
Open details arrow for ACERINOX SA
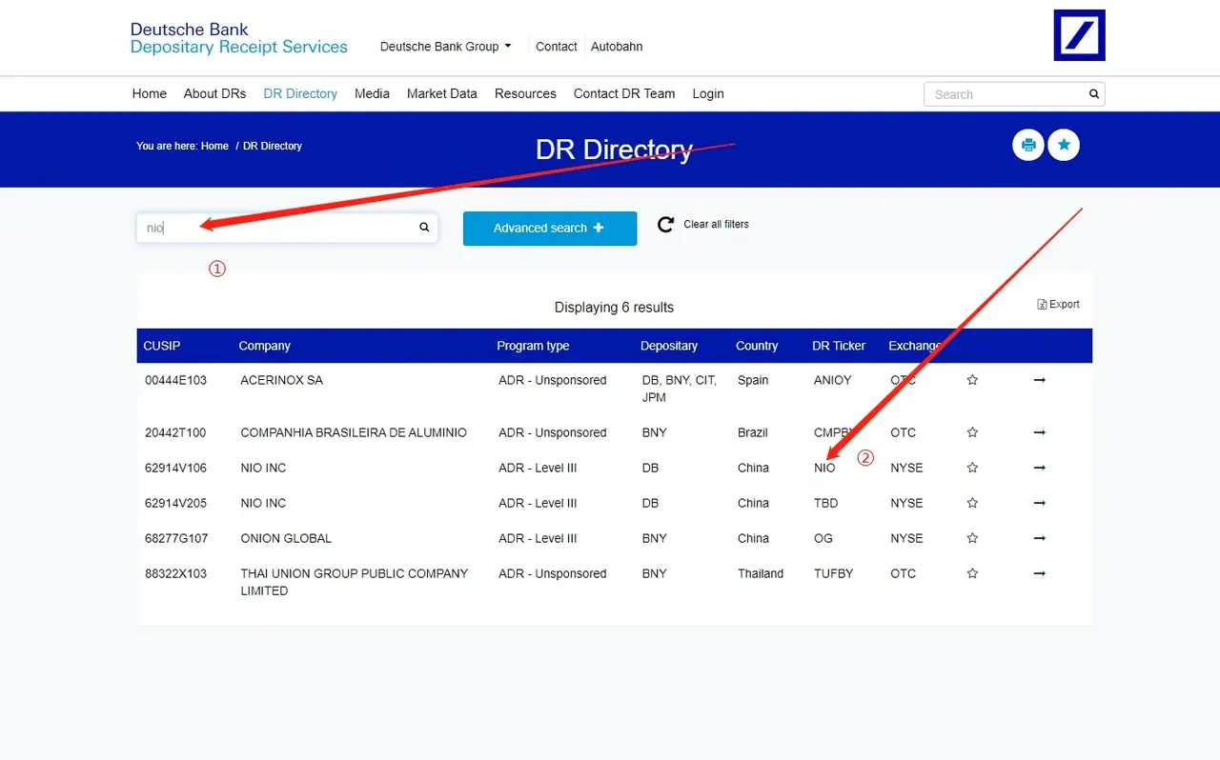click(1039, 380)
